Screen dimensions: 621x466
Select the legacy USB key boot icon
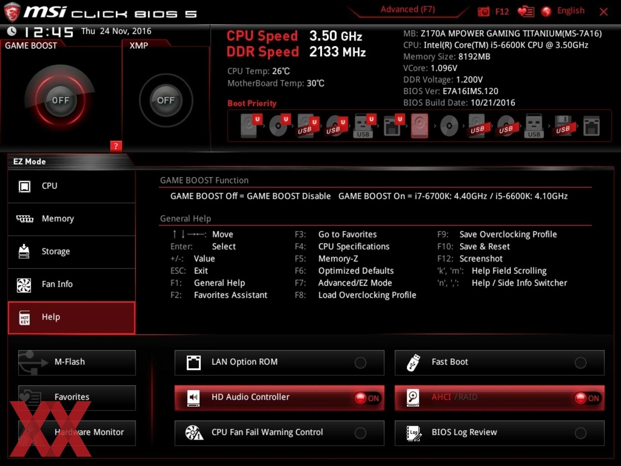(534, 126)
